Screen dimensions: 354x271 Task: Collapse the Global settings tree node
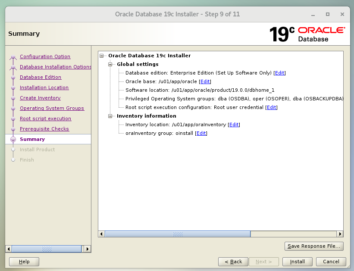110,64
